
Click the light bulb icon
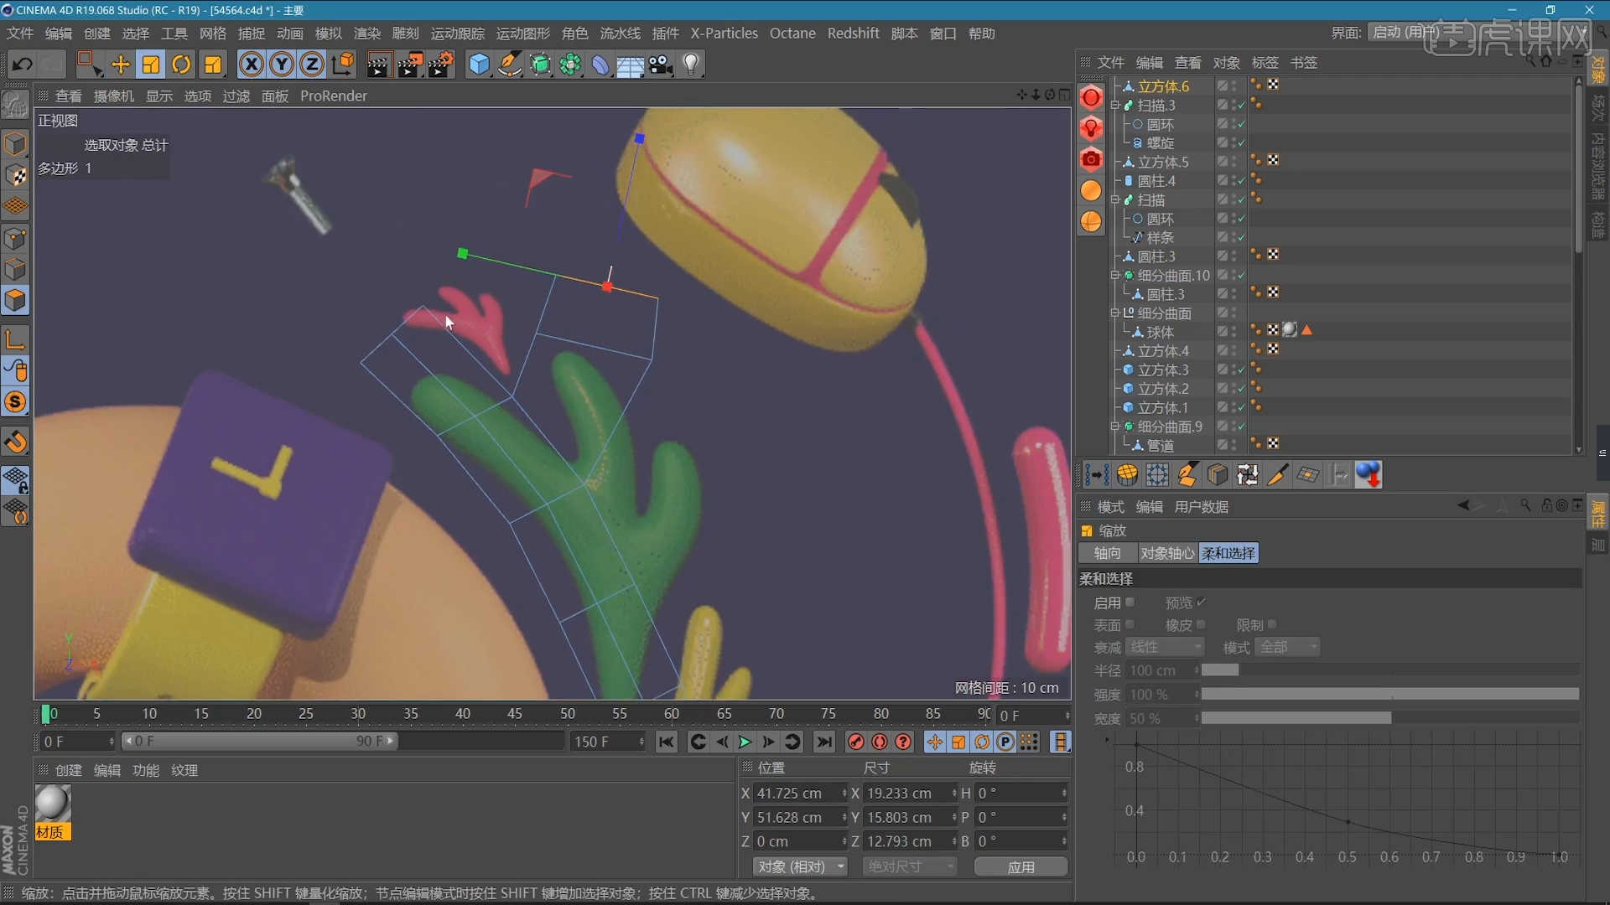[691, 65]
